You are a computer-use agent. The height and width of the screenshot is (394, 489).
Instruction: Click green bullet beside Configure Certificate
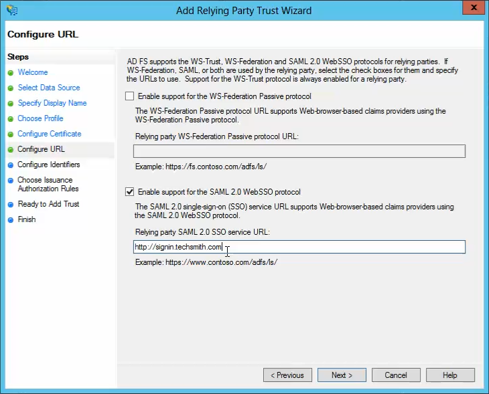11,134
